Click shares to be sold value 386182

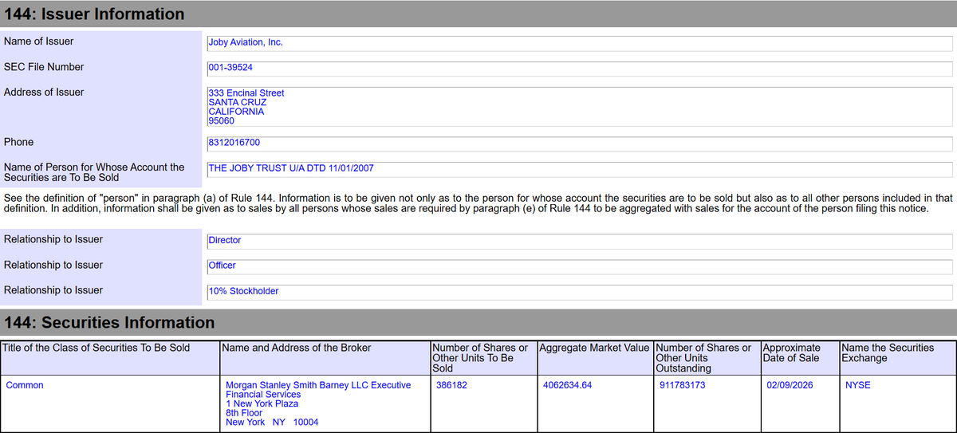(453, 385)
